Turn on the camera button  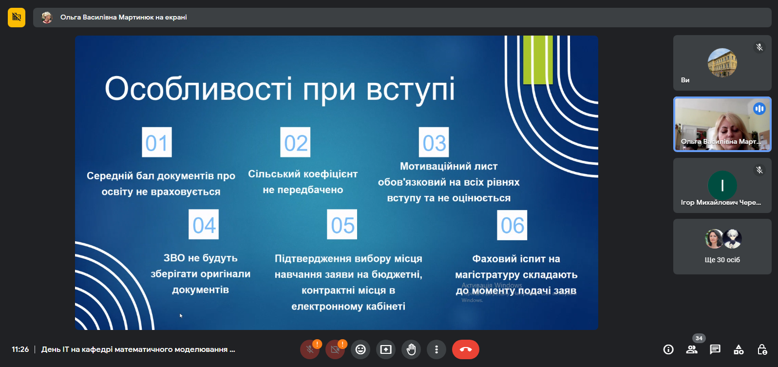point(335,349)
